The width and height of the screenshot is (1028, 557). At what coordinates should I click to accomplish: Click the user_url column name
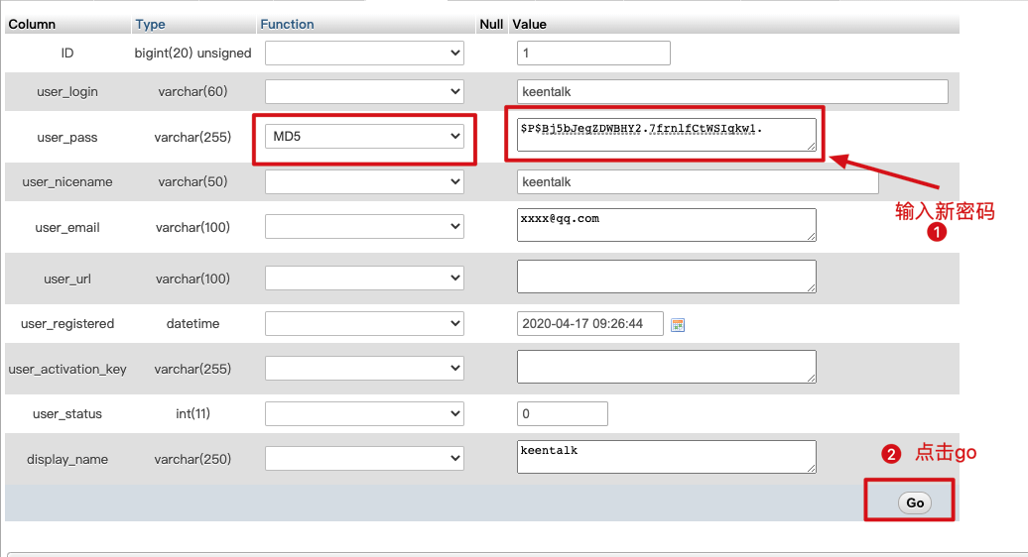coord(66,278)
